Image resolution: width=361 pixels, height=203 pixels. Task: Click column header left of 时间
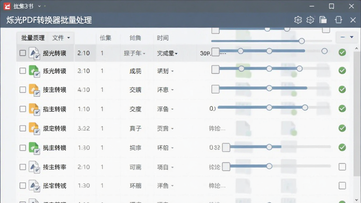[135, 38]
